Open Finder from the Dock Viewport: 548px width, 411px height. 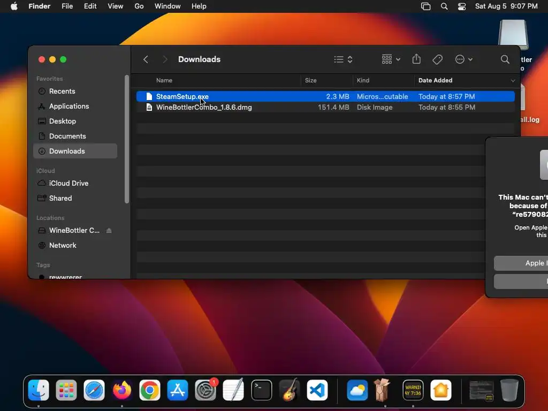(39, 390)
